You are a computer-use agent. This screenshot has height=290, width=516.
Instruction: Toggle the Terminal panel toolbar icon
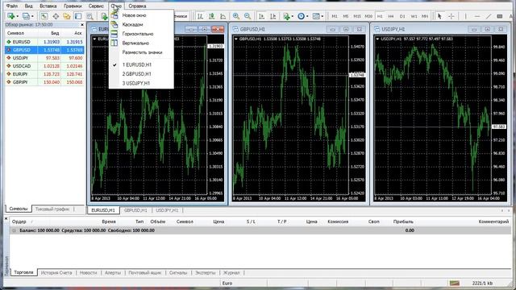pos(78,16)
